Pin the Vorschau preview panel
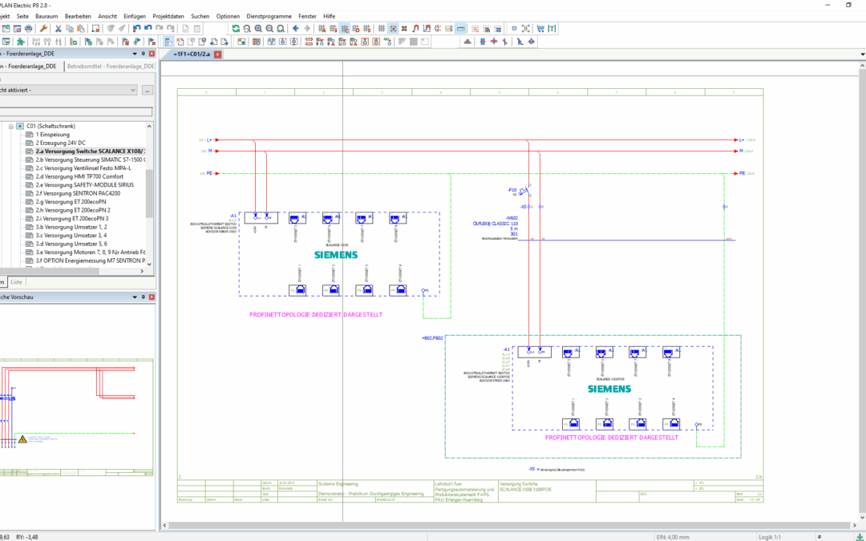The width and height of the screenshot is (866, 541). coord(143,297)
